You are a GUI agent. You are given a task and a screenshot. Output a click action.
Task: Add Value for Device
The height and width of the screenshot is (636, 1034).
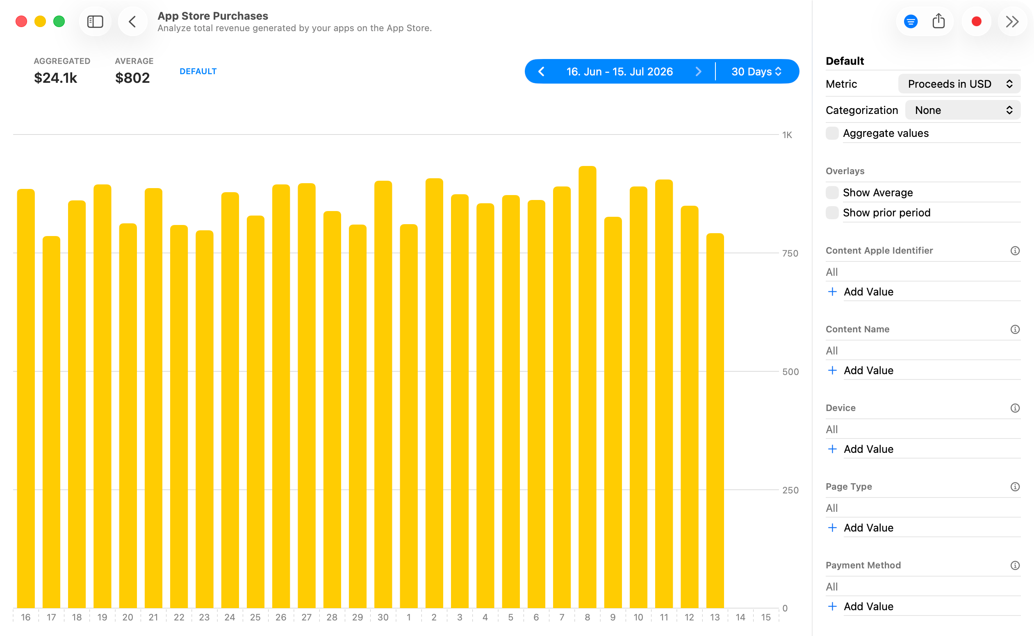tap(868, 449)
